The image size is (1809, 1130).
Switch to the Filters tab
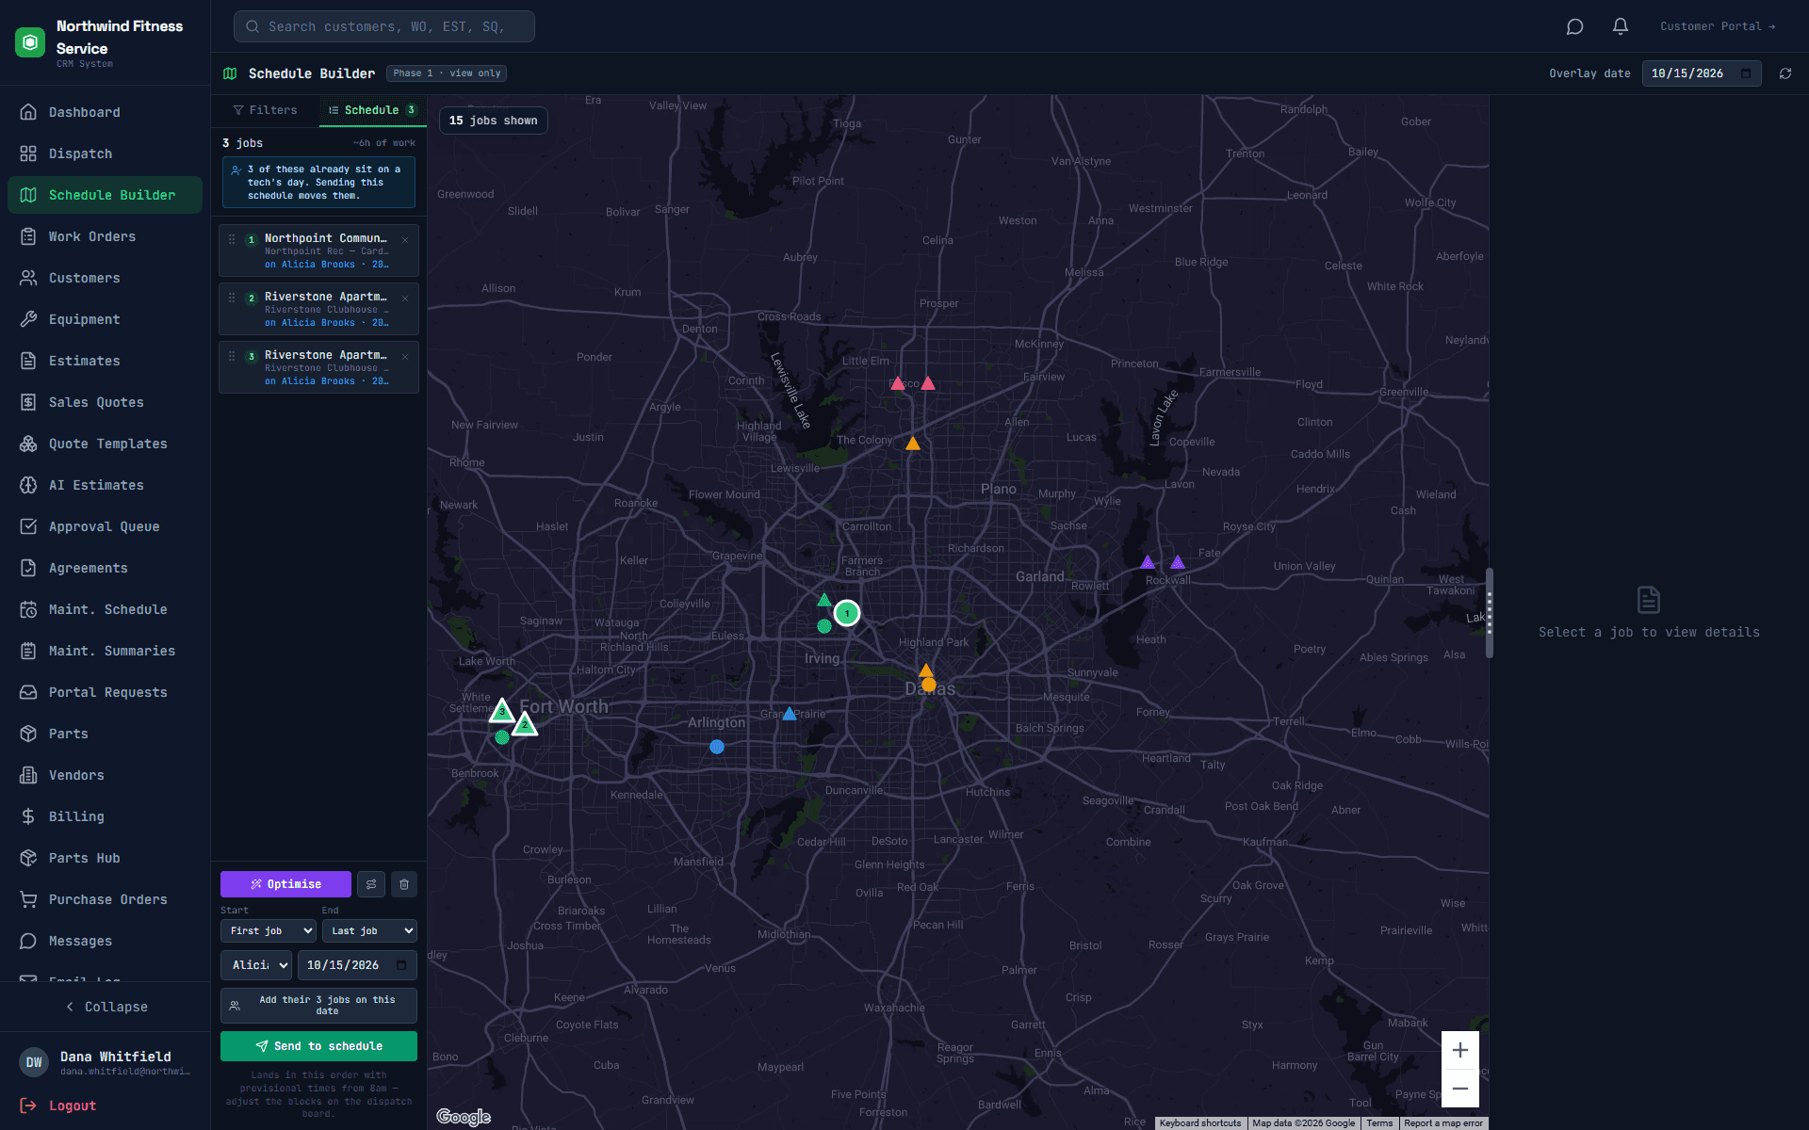(265, 110)
